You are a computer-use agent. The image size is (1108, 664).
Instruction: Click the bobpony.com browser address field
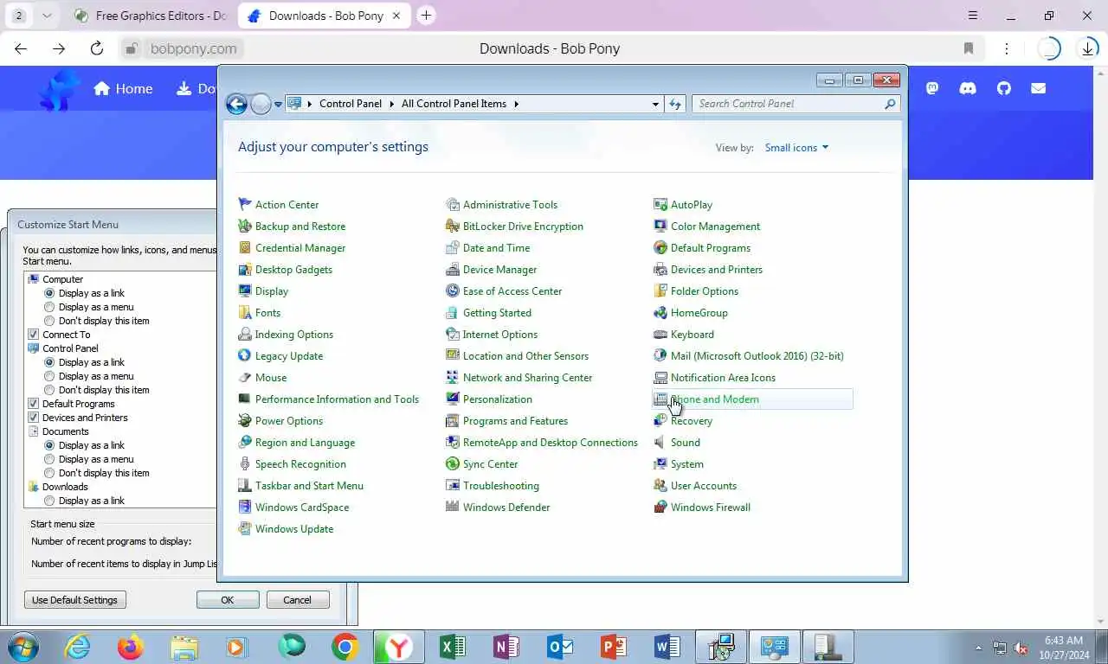click(x=193, y=49)
